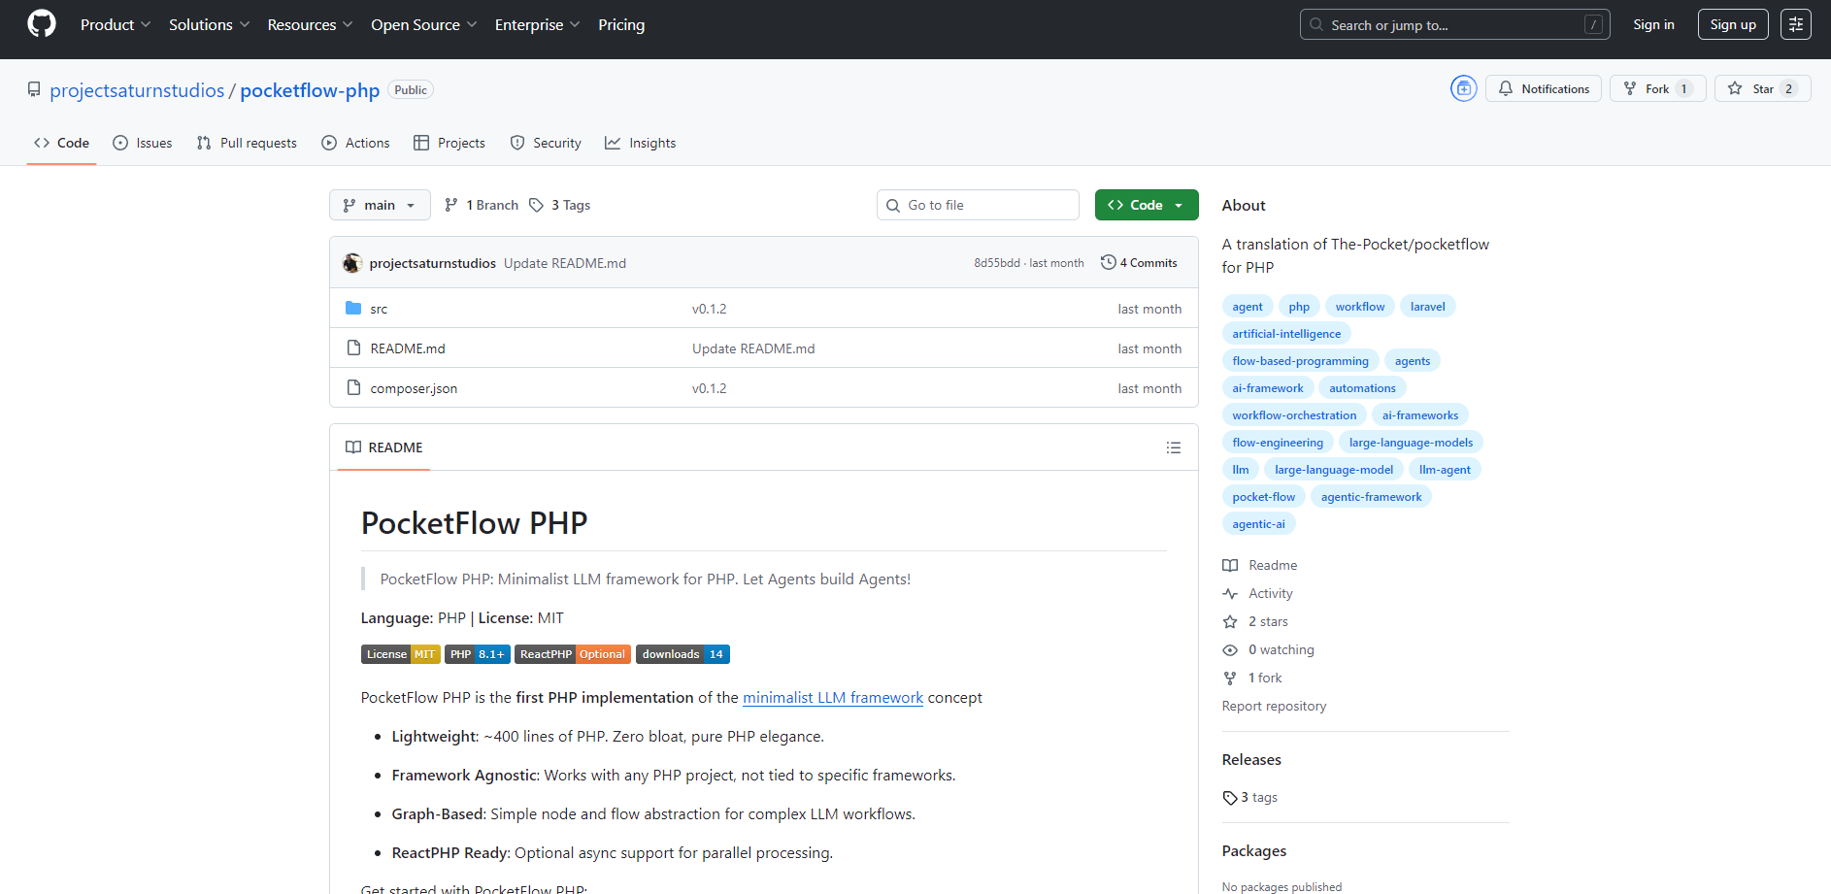Screen dimensions: 1831x894
Task: Toggle repository Notifications subscription
Action: (x=1543, y=88)
